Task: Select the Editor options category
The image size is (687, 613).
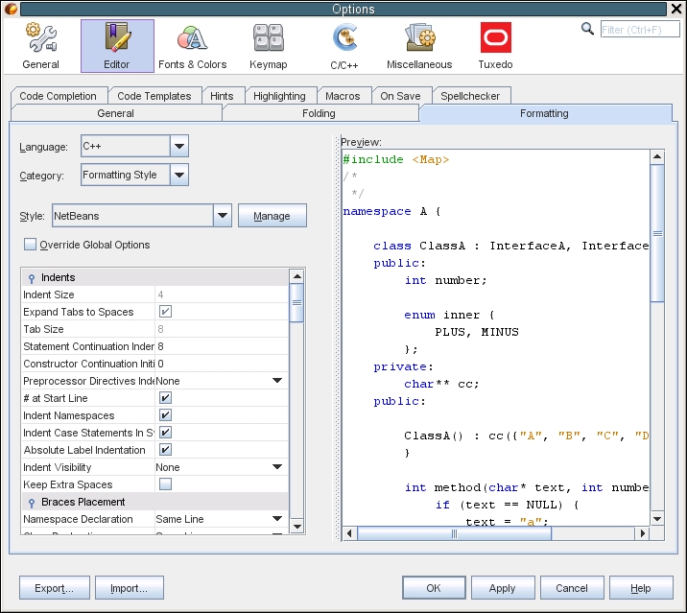Action: pos(117,46)
